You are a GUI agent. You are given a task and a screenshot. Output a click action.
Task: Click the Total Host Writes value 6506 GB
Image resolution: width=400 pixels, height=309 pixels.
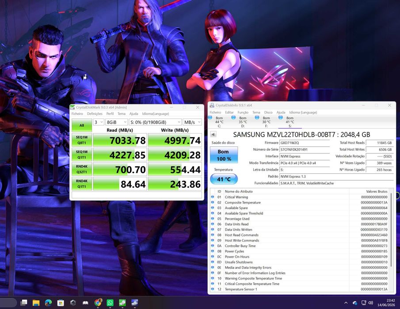coord(380,149)
